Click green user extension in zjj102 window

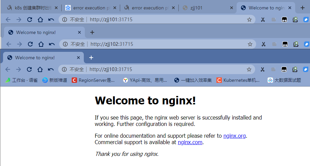click(296, 44)
